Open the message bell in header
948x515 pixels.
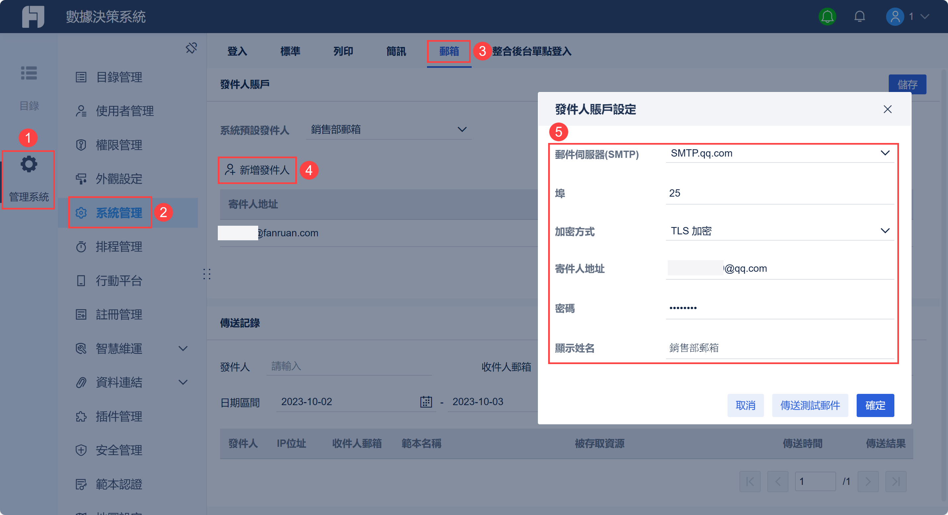pos(859,17)
